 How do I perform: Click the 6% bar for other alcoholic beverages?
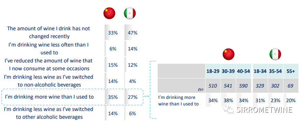pyautogui.click(x=133, y=113)
